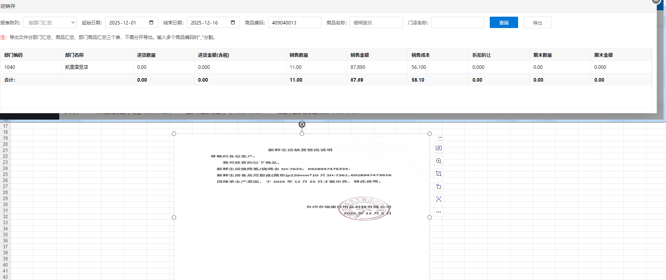Viewport: 666px width, 280px height.
Task: Click the text recognition icon beside image
Action: coord(439,199)
